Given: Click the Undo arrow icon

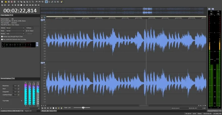Looking at the screenshot, I should pyautogui.click(x=37, y=2).
